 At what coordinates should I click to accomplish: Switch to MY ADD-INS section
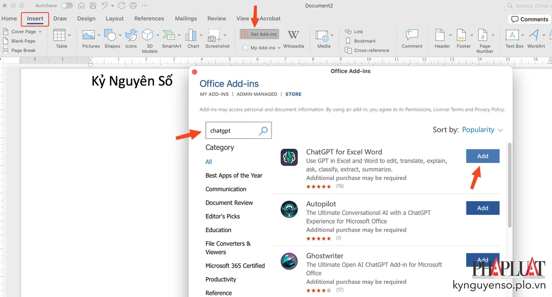(214, 94)
